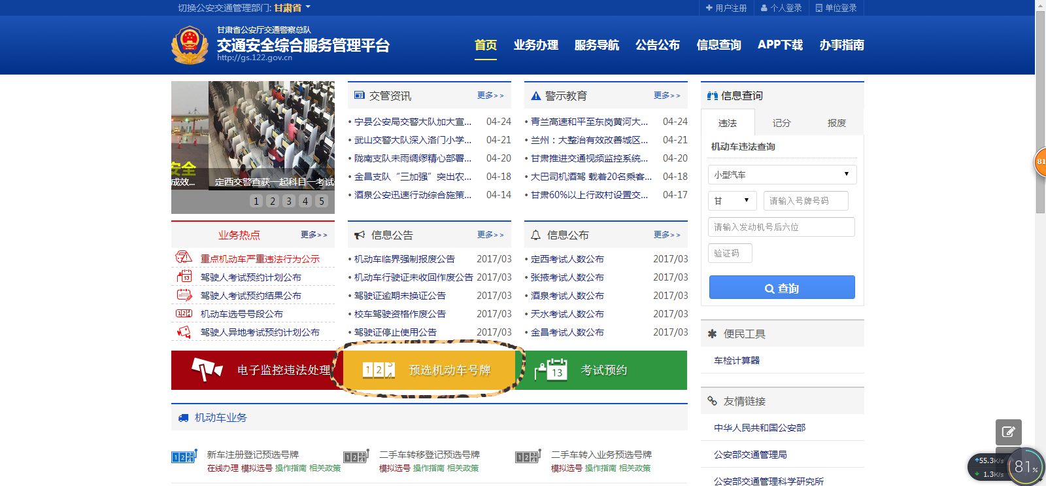This screenshot has height=486, width=1046.
Task: Show slide 1 of the carousel
Action: coord(256,201)
